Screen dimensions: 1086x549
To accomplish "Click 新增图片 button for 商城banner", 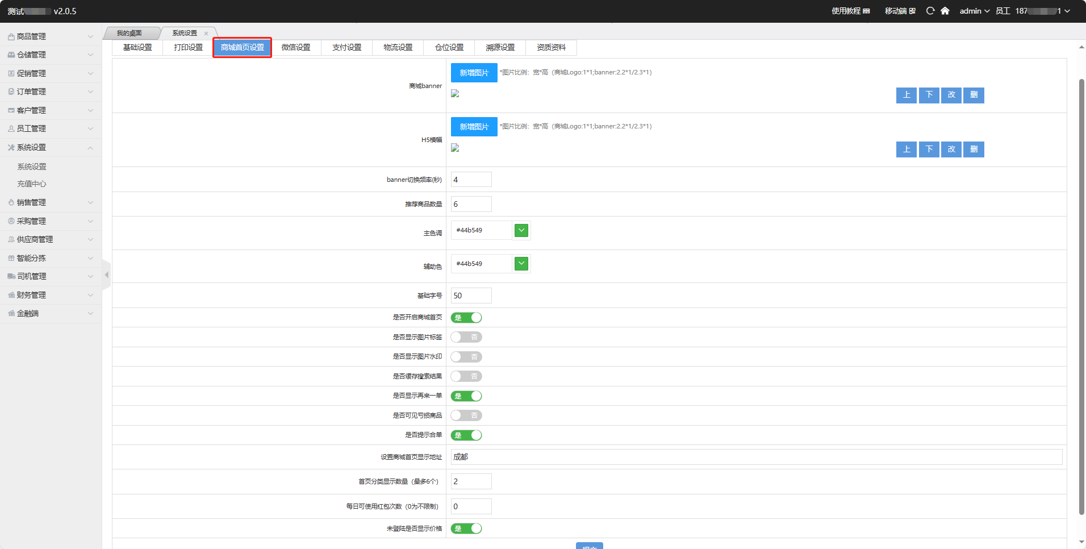I will [474, 73].
